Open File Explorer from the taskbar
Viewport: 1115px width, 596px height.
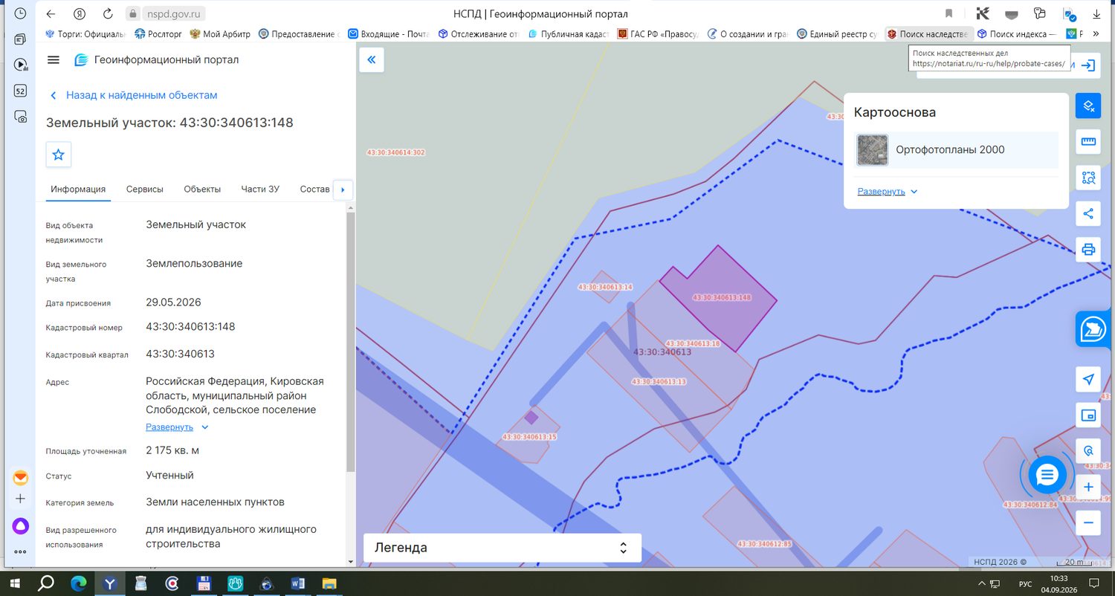[x=329, y=583]
